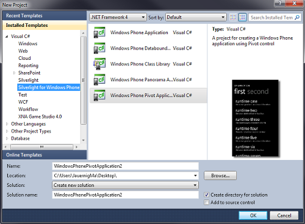Expand the Other Languages node
305x224 pixels.
coord(7,124)
